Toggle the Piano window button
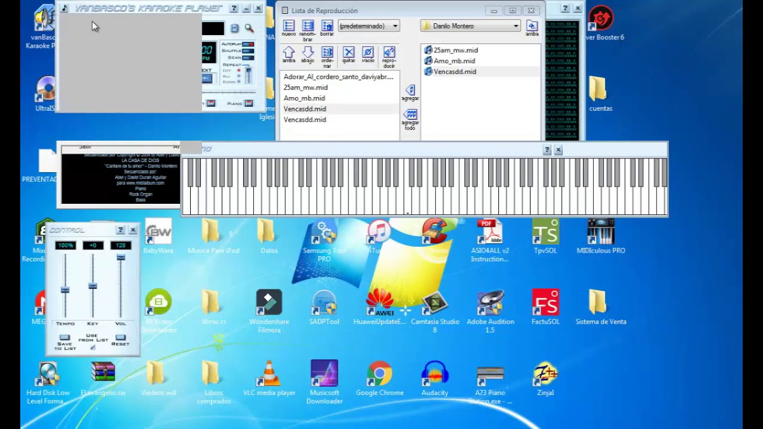The width and height of the screenshot is (763, 429). pyautogui.click(x=249, y=103)
